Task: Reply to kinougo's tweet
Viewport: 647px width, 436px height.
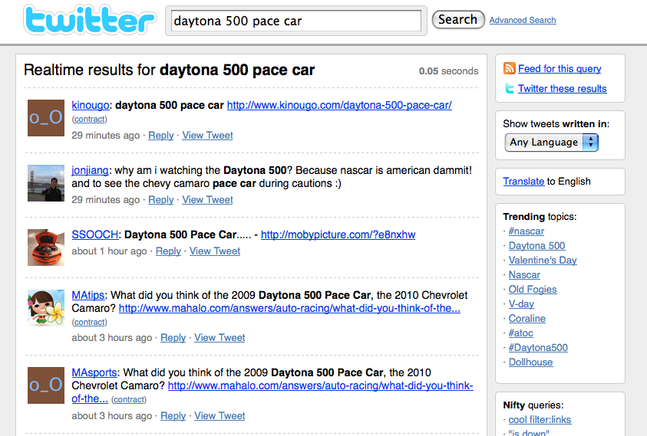Action: [161, 135]
